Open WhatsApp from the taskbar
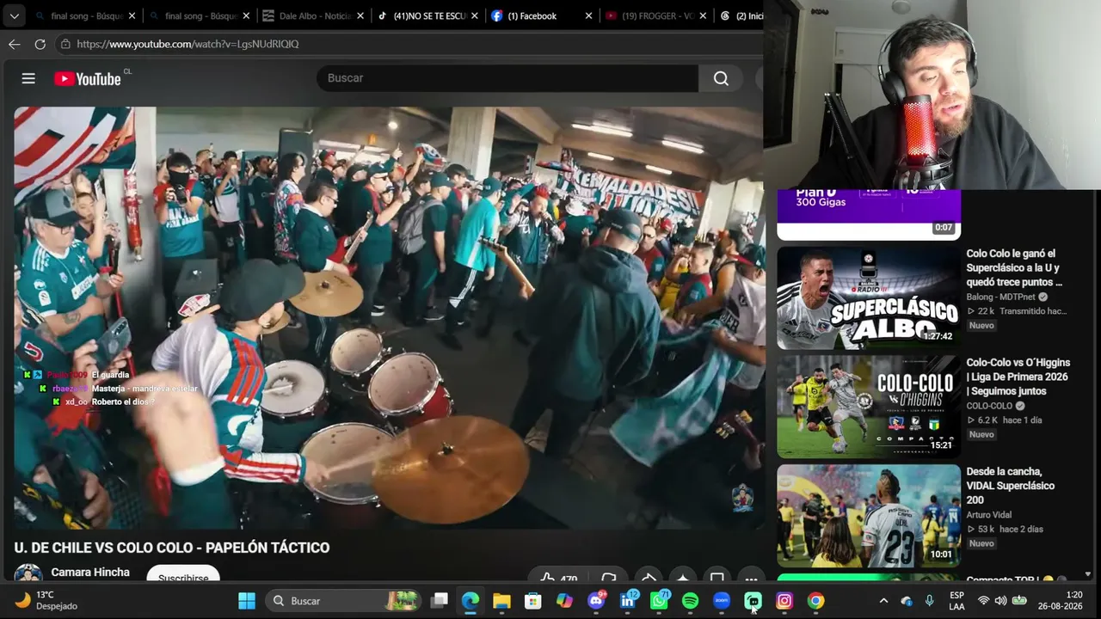1101x619 pixels. pos(659,601)
